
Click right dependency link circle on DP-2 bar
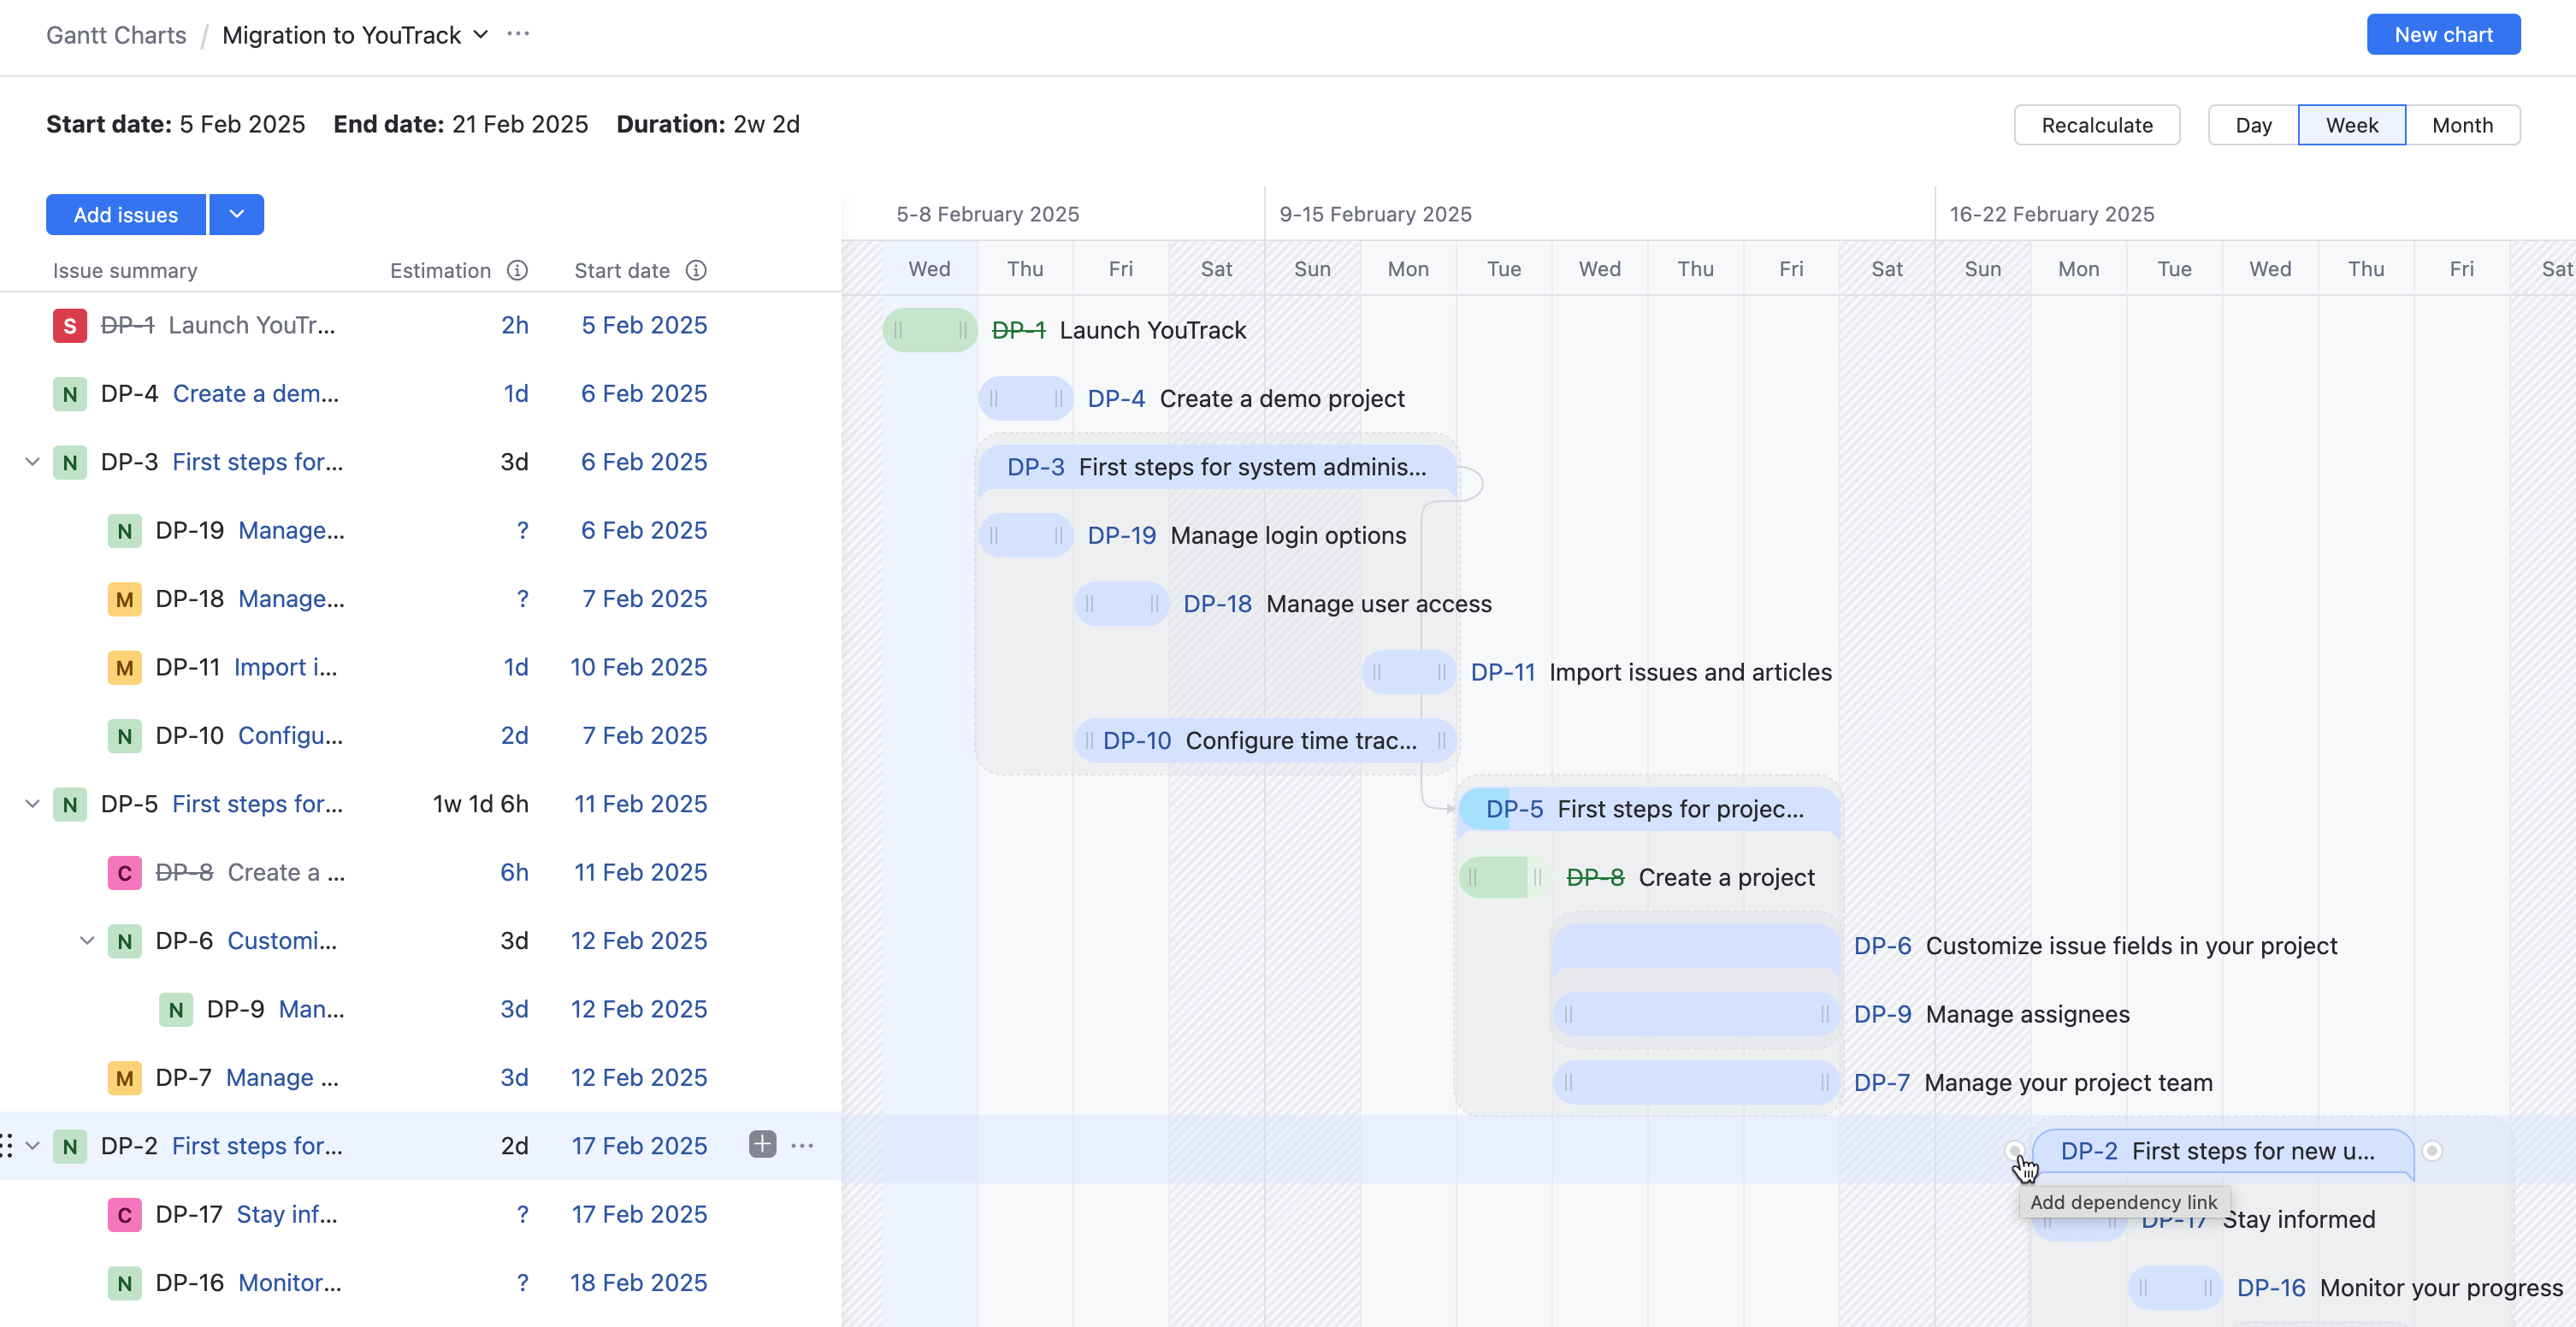[2432, 1151]
